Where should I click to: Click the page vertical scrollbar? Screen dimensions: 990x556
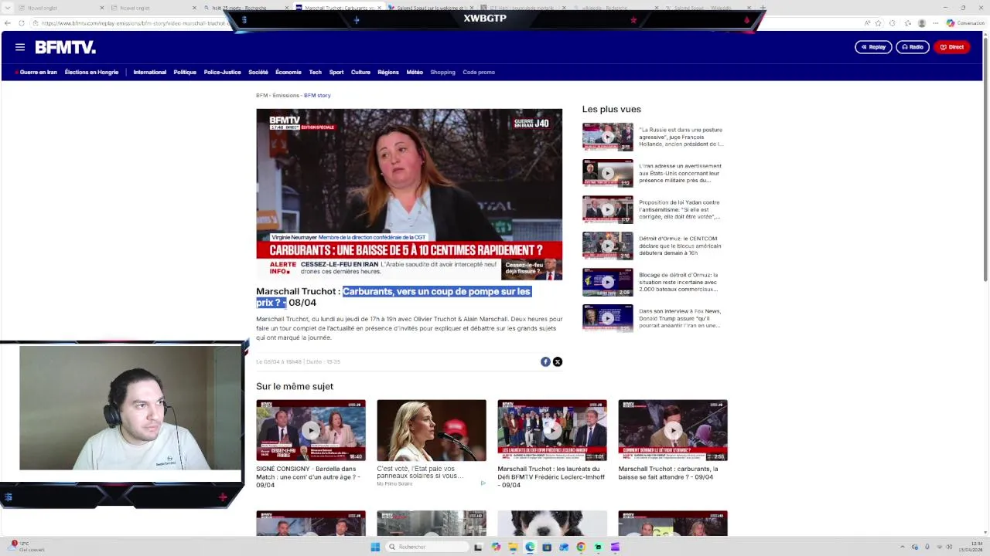tap(985, 282)
